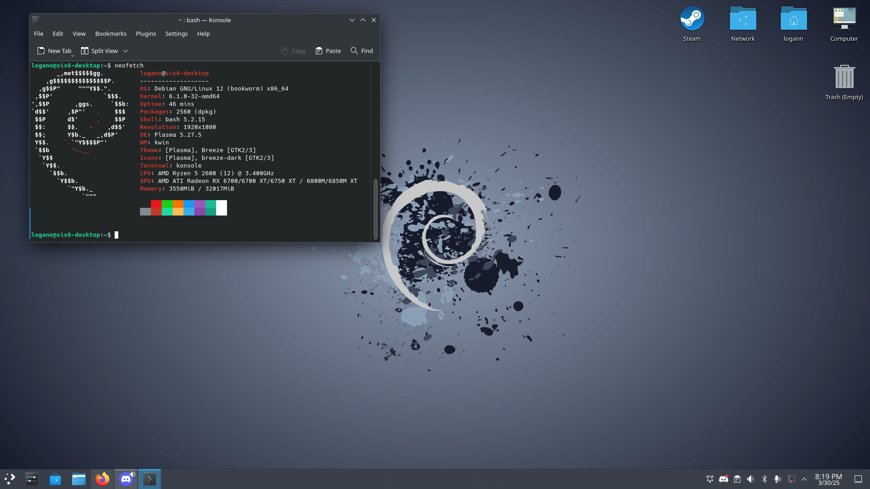Click the white neofetch color block
Image resolution: width=870 pixels, height=489 pixels.
tap(222, 208)
